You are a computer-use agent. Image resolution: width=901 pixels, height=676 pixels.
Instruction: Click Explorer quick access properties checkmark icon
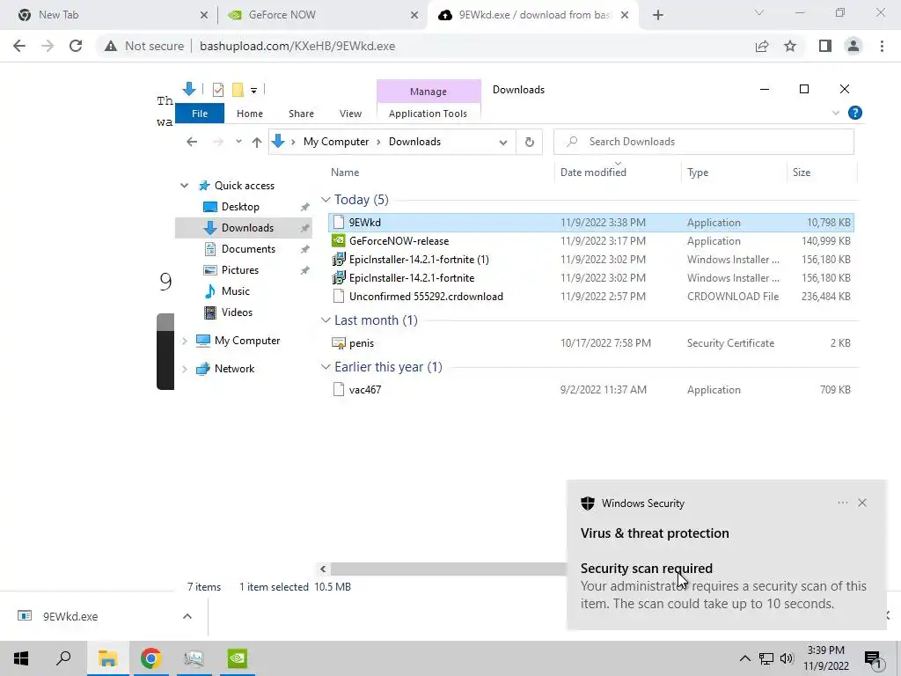(x=218, y=90)
